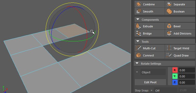Activate the Target Weld icon
Viewport: 196px width, 93px height.
(x=169, y=48)
